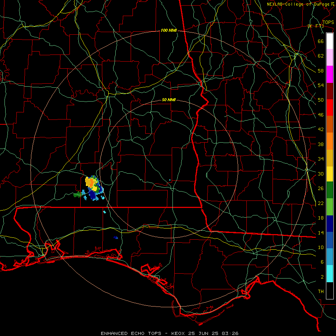The width and height of the screenshot is (336, 336).
Task: Click the black TH legend swatch
Action: [x=330, y=290]
